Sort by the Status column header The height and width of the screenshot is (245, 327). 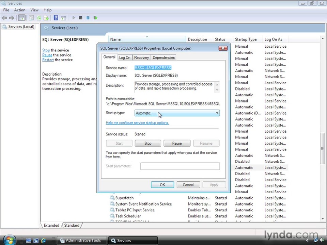pyautogui.click(x=222, y=39)
